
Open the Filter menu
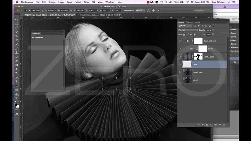(87, 2)
